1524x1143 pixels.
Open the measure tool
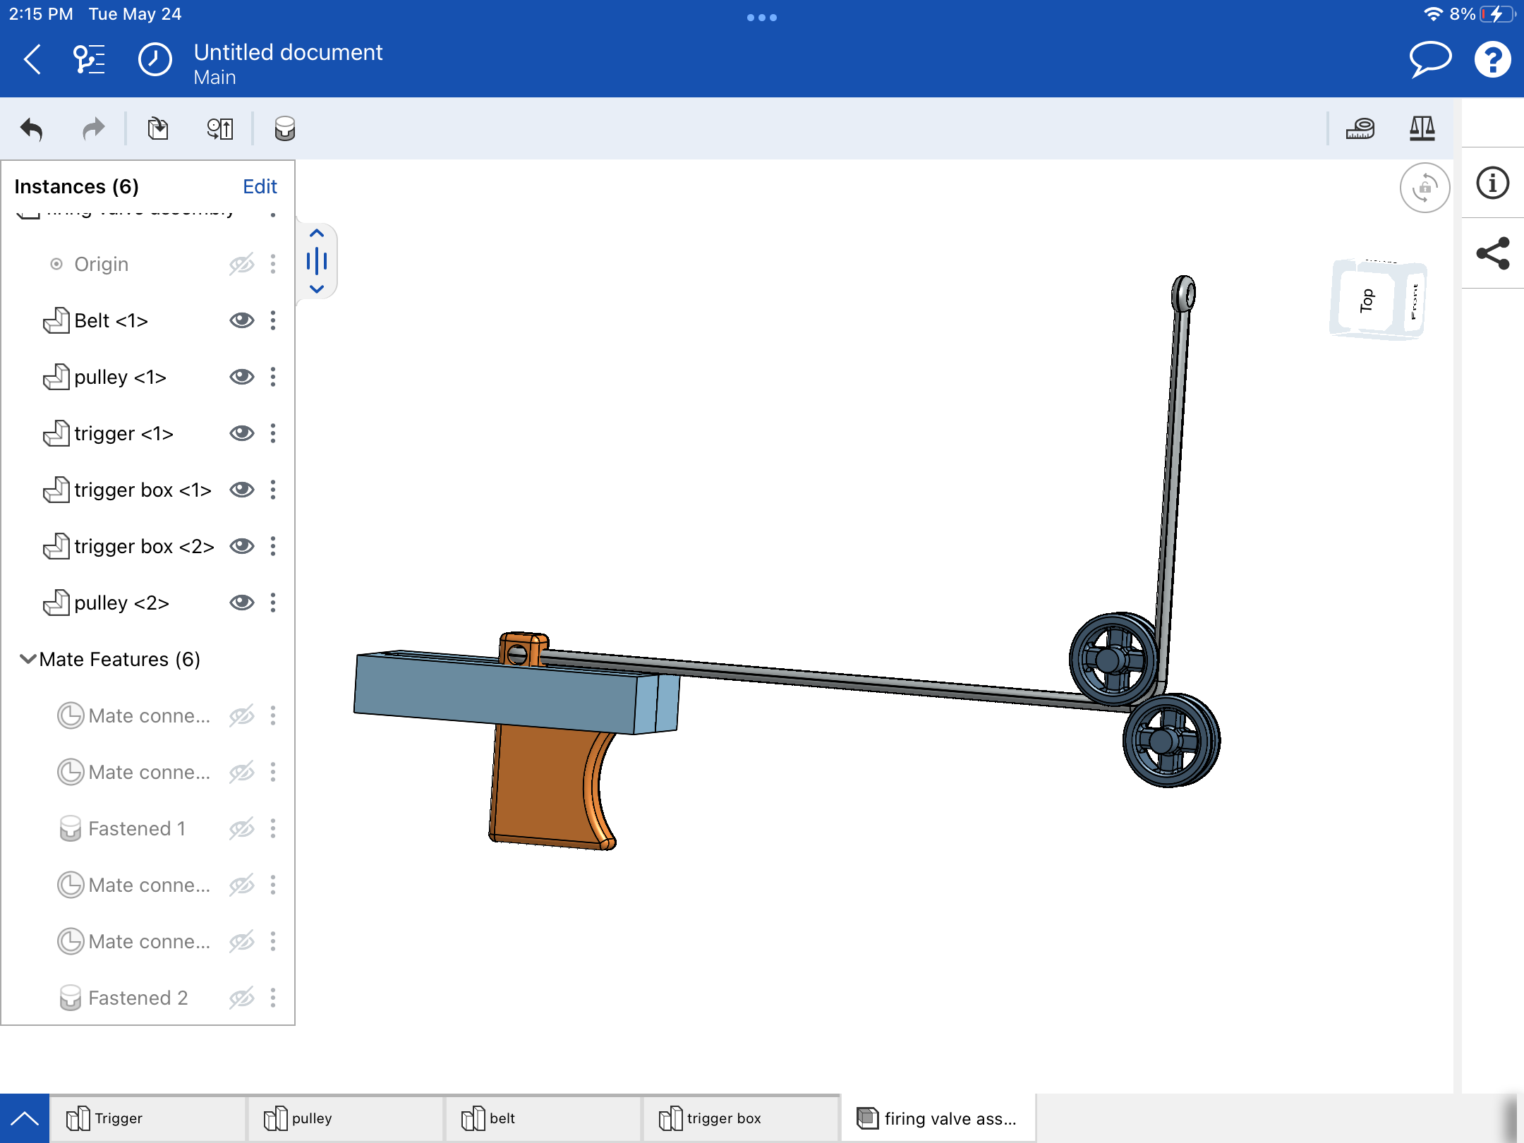tap(1360, 128)
